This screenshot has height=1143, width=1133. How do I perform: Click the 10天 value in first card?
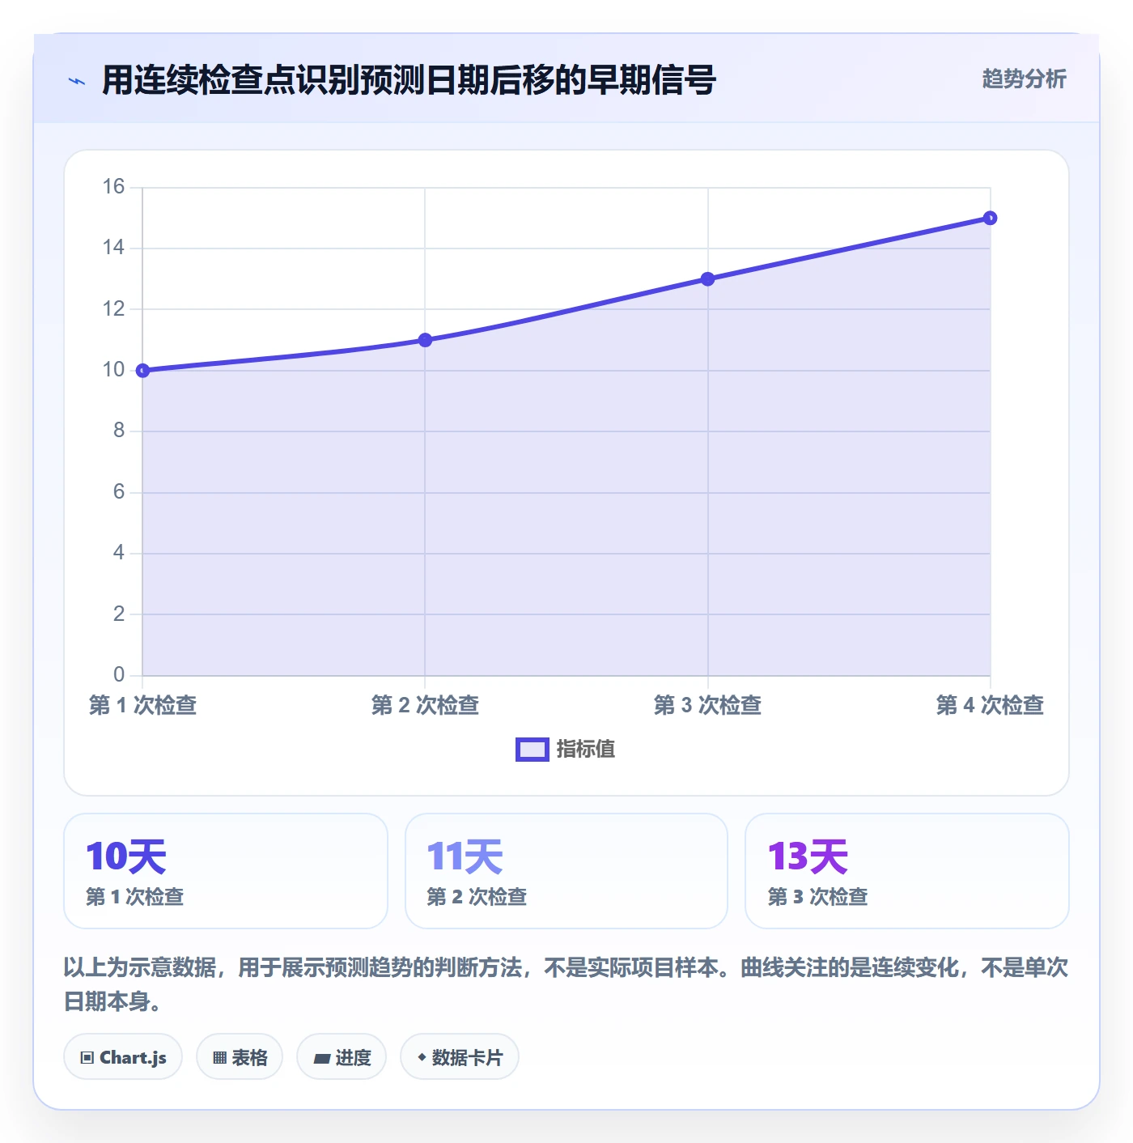coord(126,856)
